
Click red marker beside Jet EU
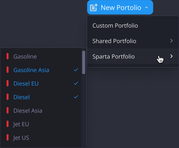click(8, 124)
